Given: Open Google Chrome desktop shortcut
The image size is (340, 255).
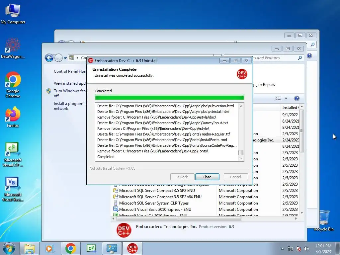Looking at the screenshot, I should 13,85.
